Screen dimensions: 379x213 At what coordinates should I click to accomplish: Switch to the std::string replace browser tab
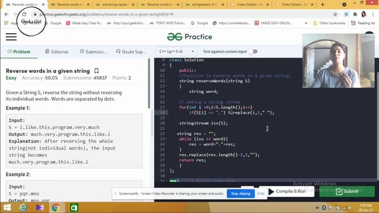tap(115, 4)
